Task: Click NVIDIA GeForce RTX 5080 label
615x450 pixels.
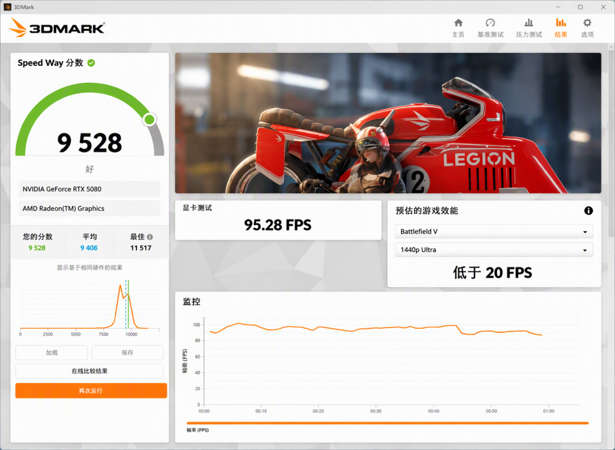Action: coord(62,189)
